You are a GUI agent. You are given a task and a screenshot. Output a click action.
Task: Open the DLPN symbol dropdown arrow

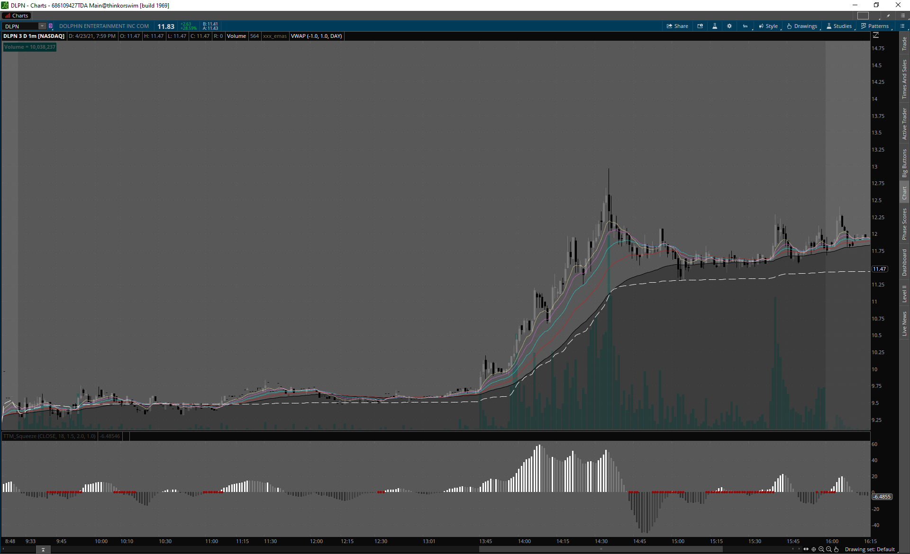(x=42, y=26)
